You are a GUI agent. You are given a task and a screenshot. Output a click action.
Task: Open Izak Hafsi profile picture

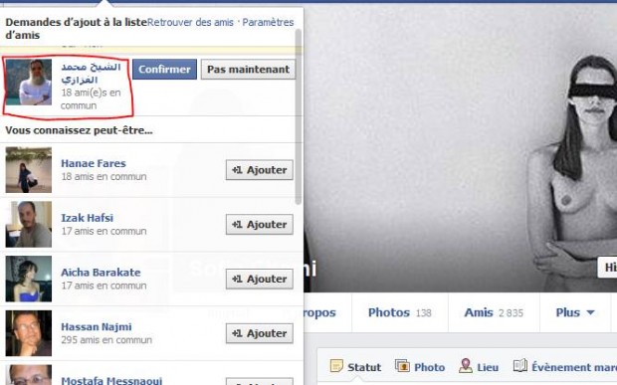click(x=28, y=224)
